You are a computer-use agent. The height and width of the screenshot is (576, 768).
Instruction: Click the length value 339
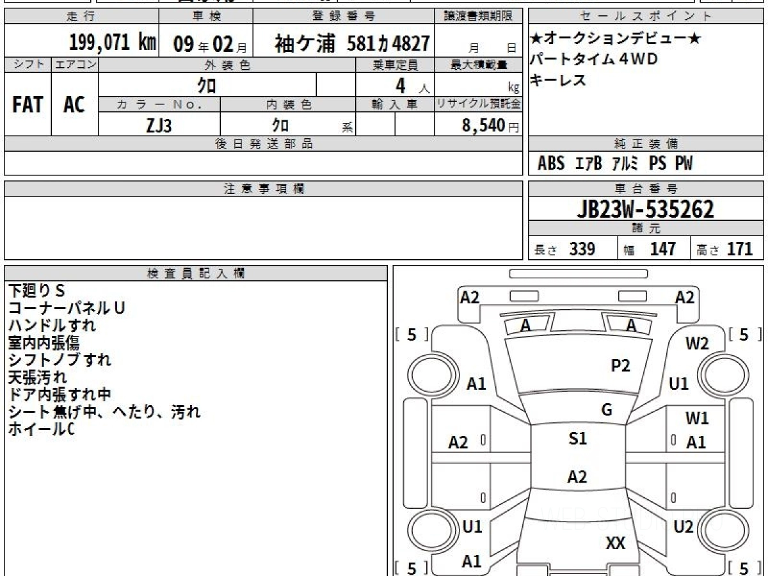coord(582,249)
